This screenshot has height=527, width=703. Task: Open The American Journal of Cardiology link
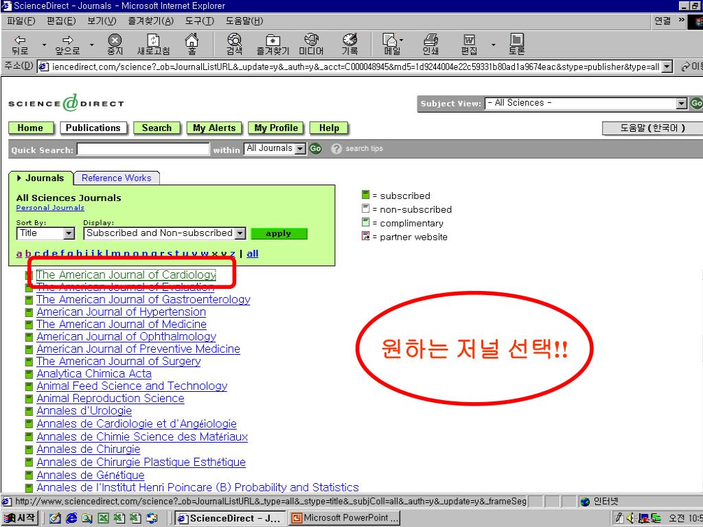pos(126,274)
